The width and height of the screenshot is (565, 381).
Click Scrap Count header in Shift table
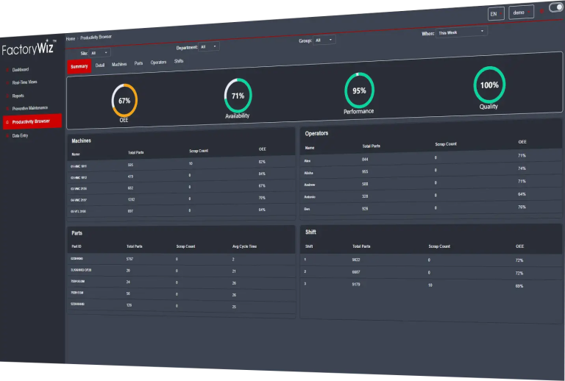[439, 246]
